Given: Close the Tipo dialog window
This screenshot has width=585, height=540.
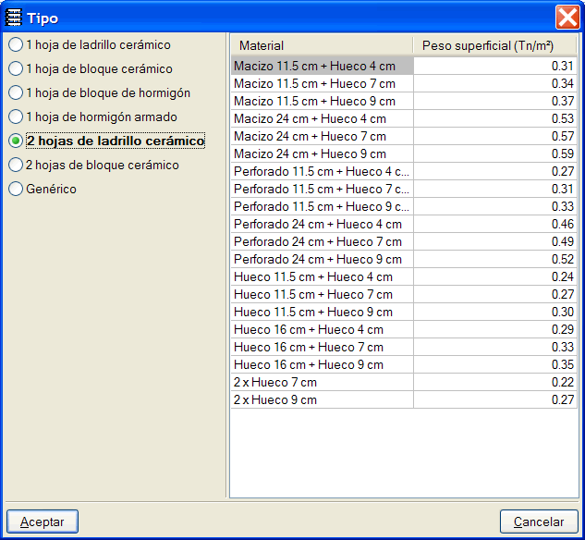Looking at the screenshot, I should [x=567, y=18].
